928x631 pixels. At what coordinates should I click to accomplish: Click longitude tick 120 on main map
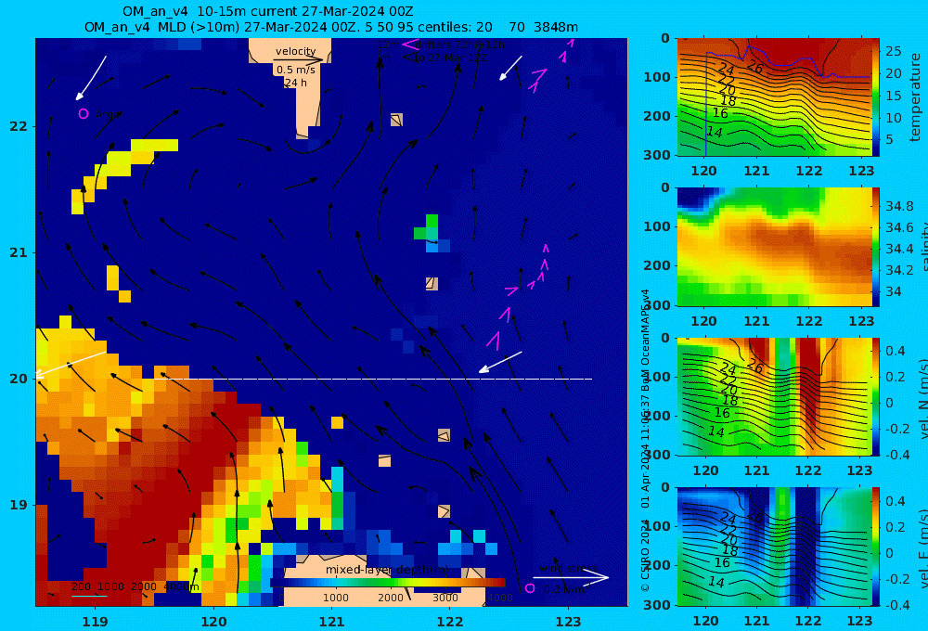coord(213,622)
